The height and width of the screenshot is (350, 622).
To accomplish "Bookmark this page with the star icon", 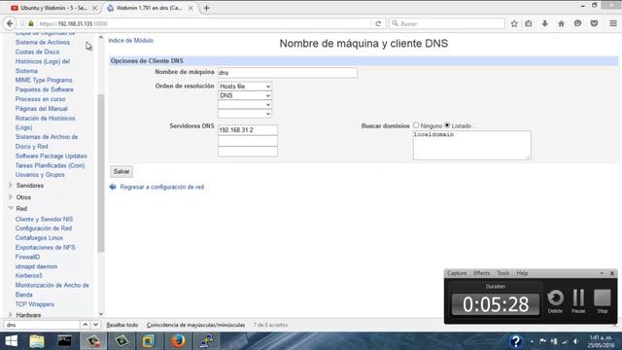I will pyautogui.click(x=514, y=23).
